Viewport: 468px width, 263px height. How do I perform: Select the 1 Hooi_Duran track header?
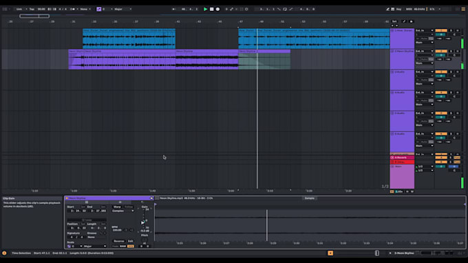pyautogui.click(x=402, y=38)
